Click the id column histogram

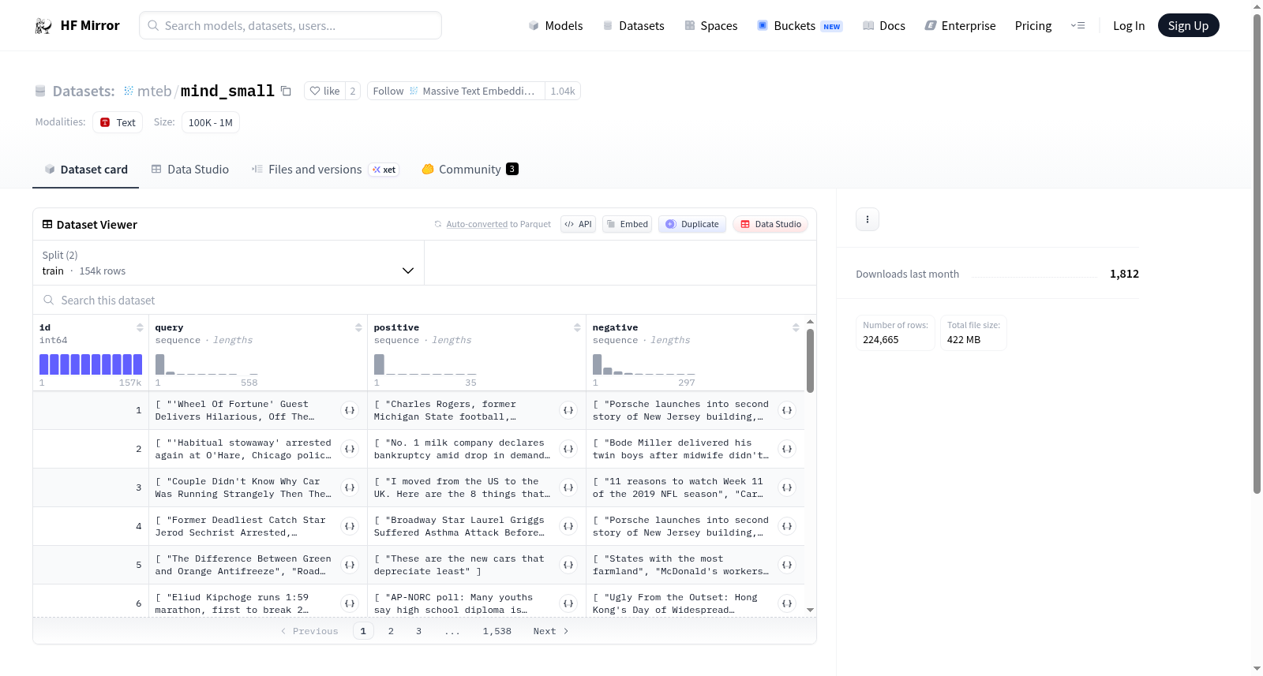click(x=91, y=364)
